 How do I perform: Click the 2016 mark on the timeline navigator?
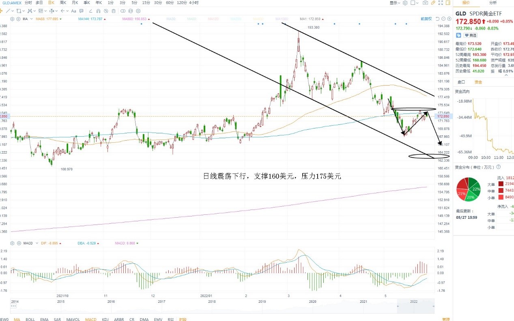(x=111, y=302)
